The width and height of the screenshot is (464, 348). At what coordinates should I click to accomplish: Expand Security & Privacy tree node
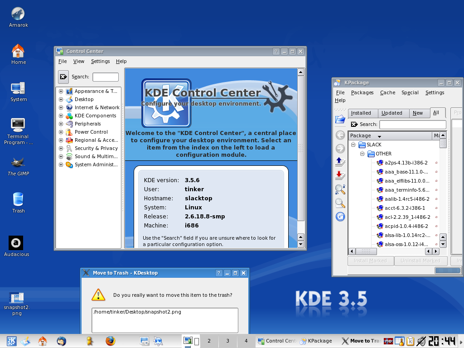coord(61,149)
